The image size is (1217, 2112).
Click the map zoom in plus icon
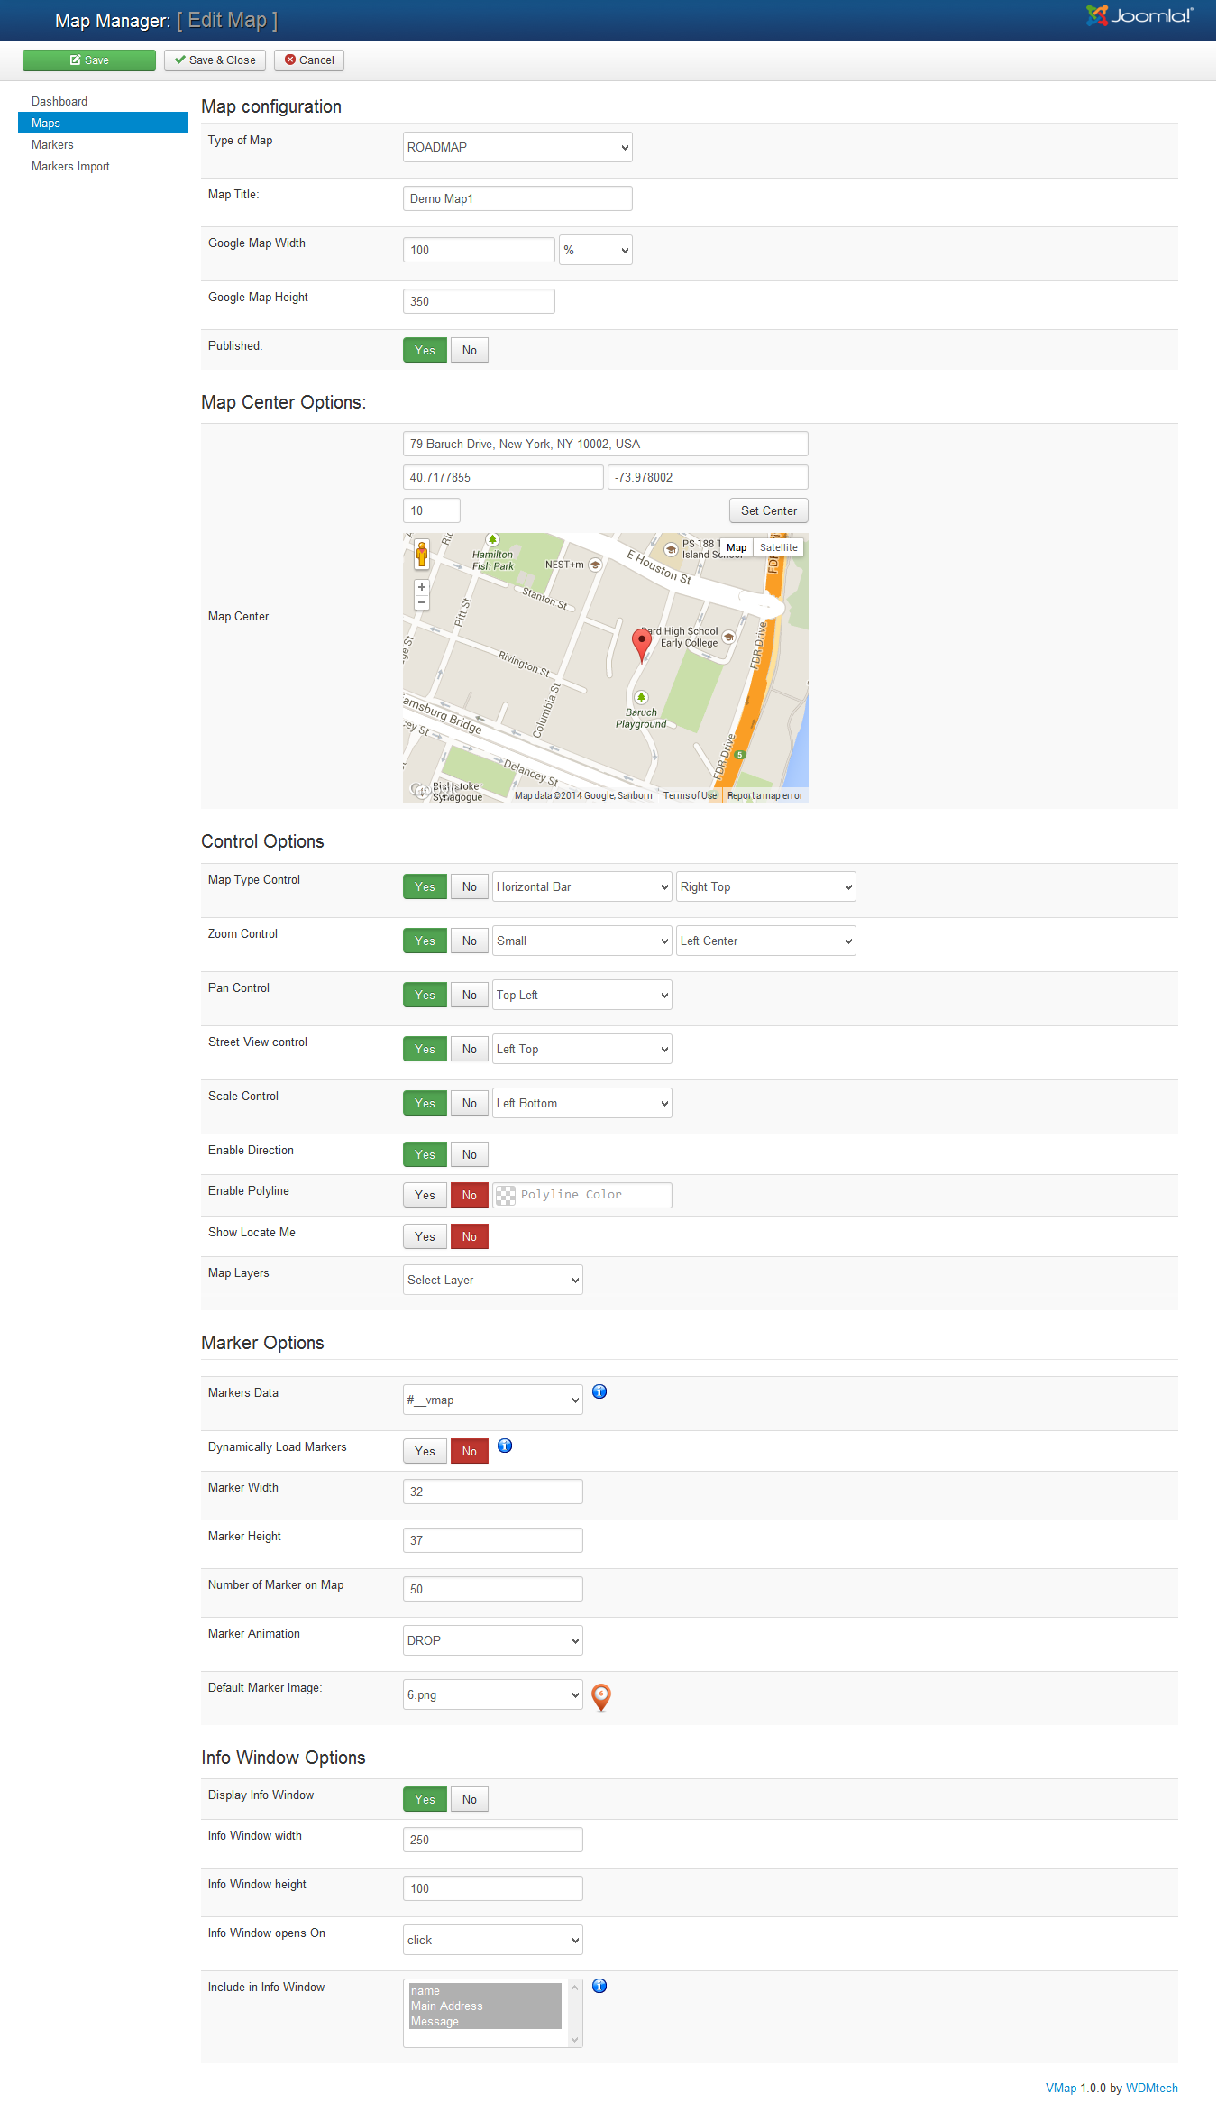[421, 587]
